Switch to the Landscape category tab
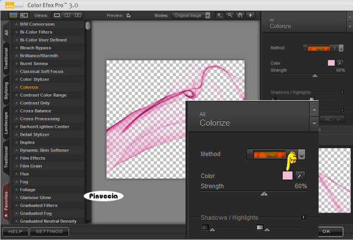Viewport: 353px width, 240px height. pyautogui.click(x=6, y=123)
